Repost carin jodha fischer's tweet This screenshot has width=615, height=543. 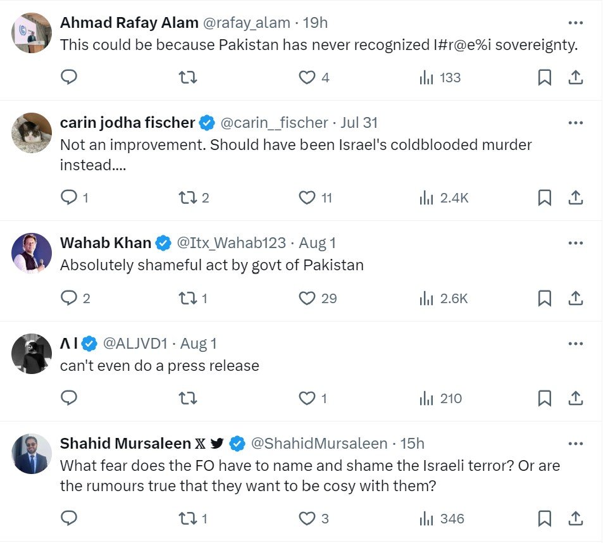(188, 198)
